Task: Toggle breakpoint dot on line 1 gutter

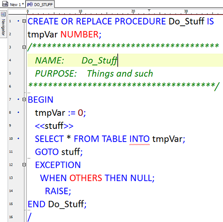Action: pyautogui.click(x=18, y=21)
